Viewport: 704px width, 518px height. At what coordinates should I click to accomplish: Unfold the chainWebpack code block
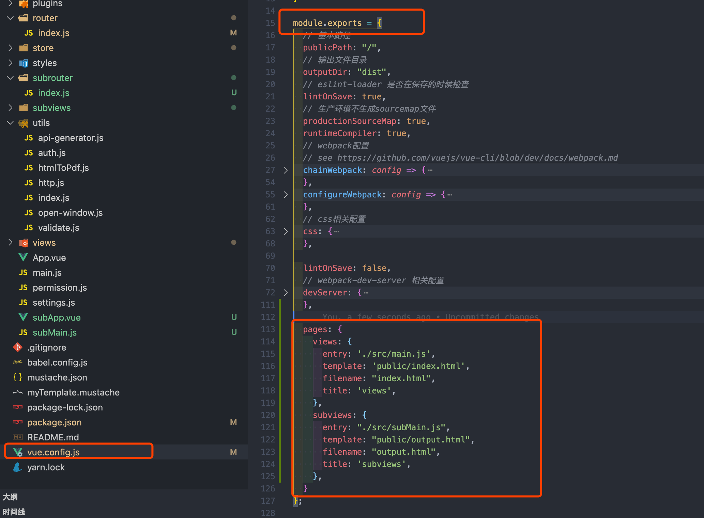point(286,170)
